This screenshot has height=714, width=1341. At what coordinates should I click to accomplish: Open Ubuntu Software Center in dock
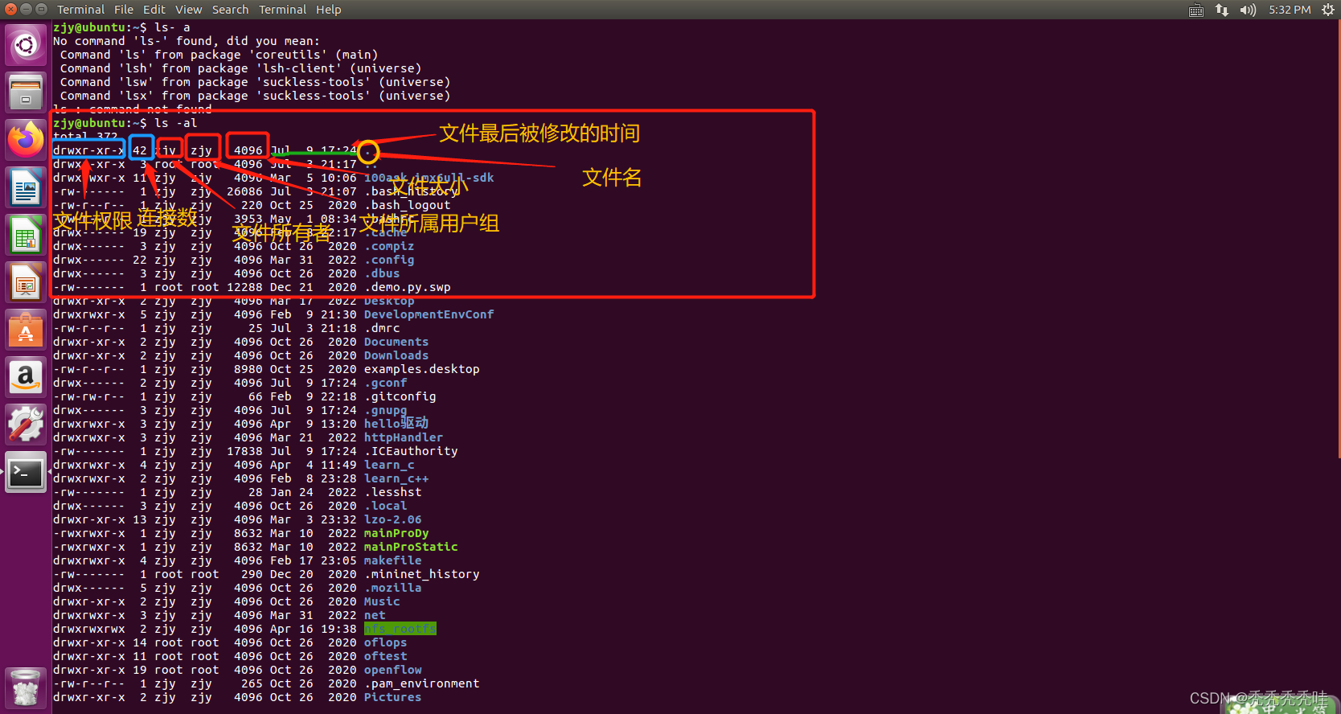tap(26, 330)
